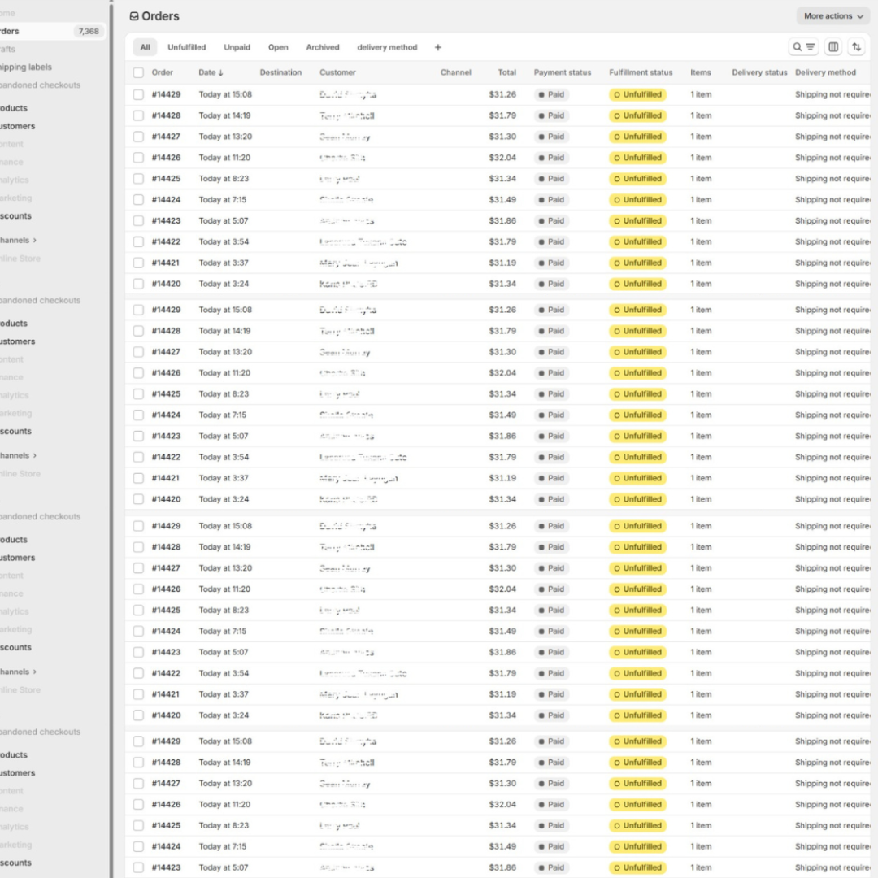The image size is (878, 878).
Task: Switch to the Archived tab
Action: click(x=323, y=47)
